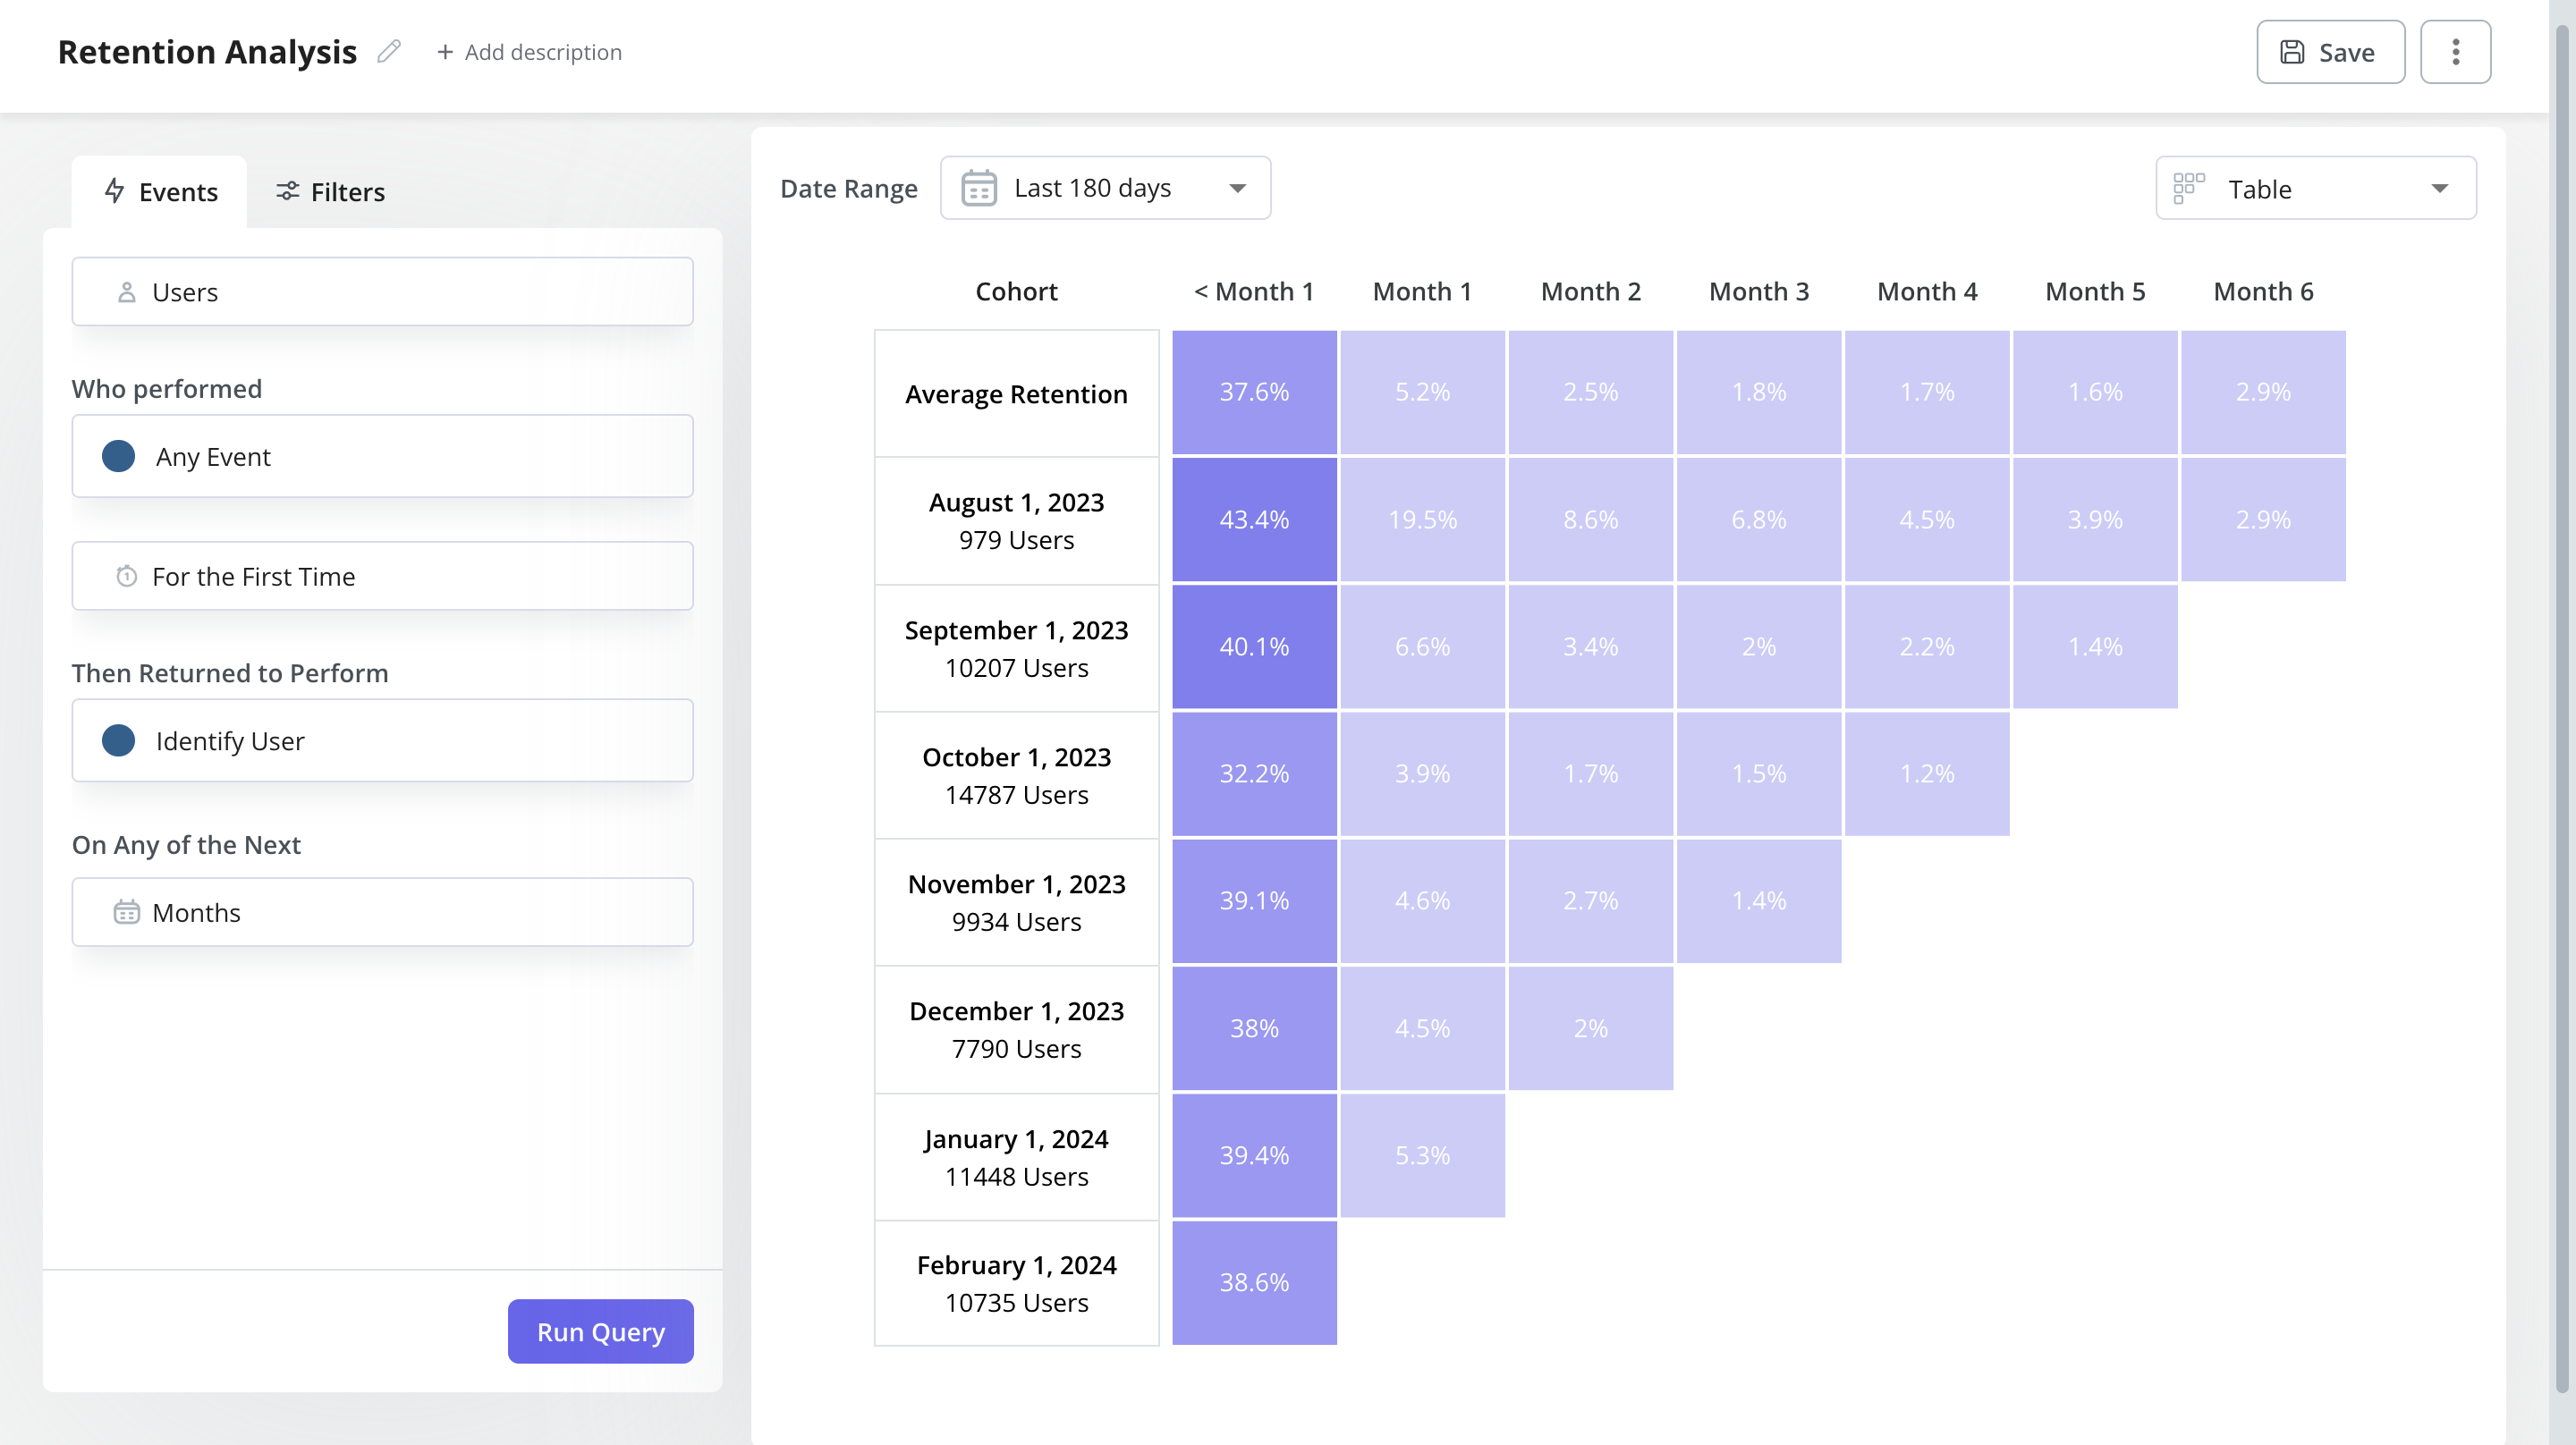Screen dimensions: 2576x1445
Task: Click the calendar icon beside Months
Action: (x=125, y=911)
